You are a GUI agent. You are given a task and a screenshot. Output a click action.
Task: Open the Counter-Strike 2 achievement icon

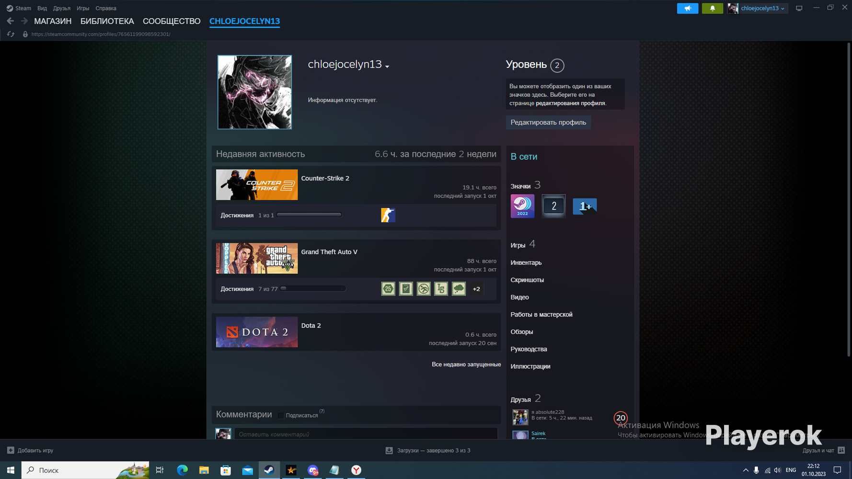[x=388, y=215]
